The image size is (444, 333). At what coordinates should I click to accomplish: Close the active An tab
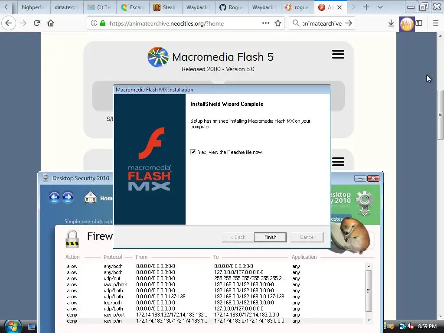[x=340, y=7]
